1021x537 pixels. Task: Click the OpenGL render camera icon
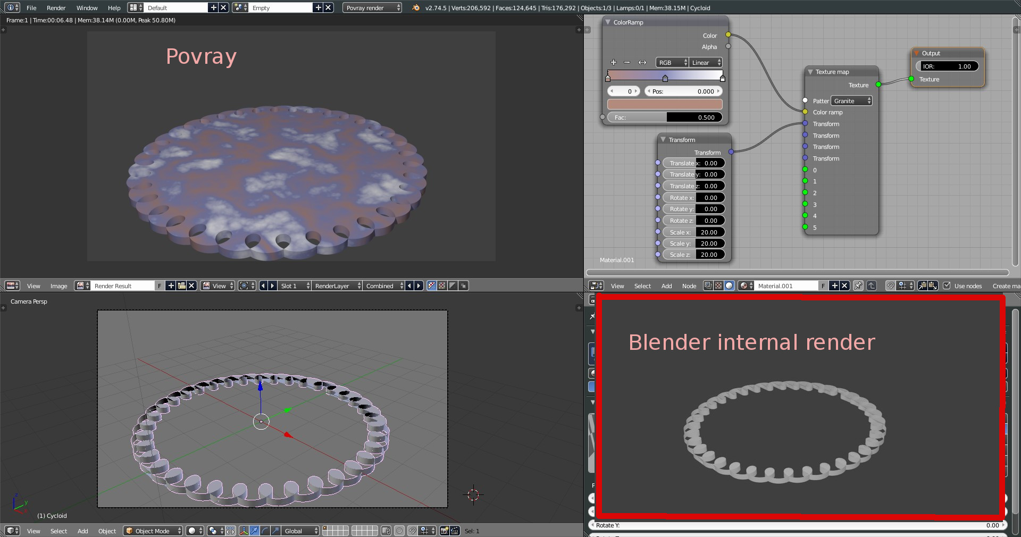(445, 531)
